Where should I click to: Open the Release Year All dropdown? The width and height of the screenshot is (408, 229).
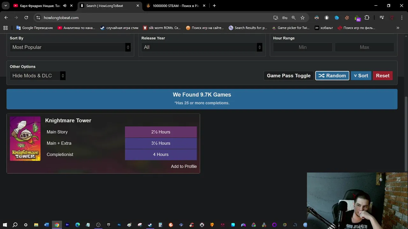(x=202, y=47)
